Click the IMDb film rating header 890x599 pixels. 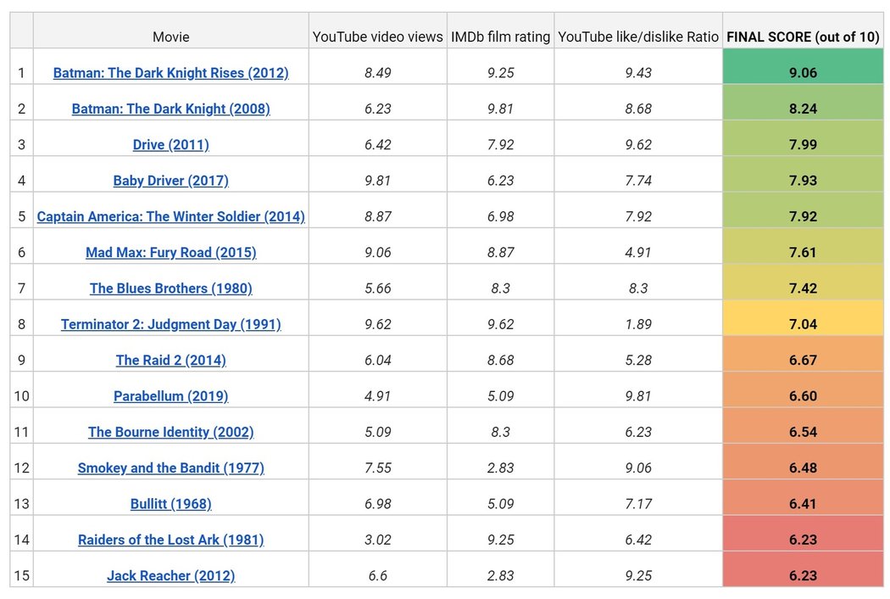point(500,37)
